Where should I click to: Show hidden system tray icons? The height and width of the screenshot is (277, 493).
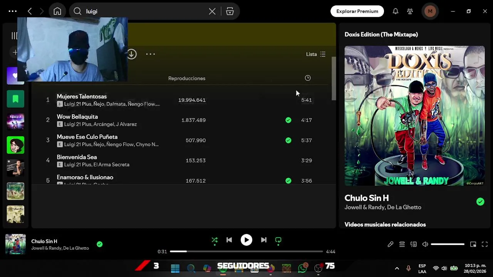[x=397, y=269]
